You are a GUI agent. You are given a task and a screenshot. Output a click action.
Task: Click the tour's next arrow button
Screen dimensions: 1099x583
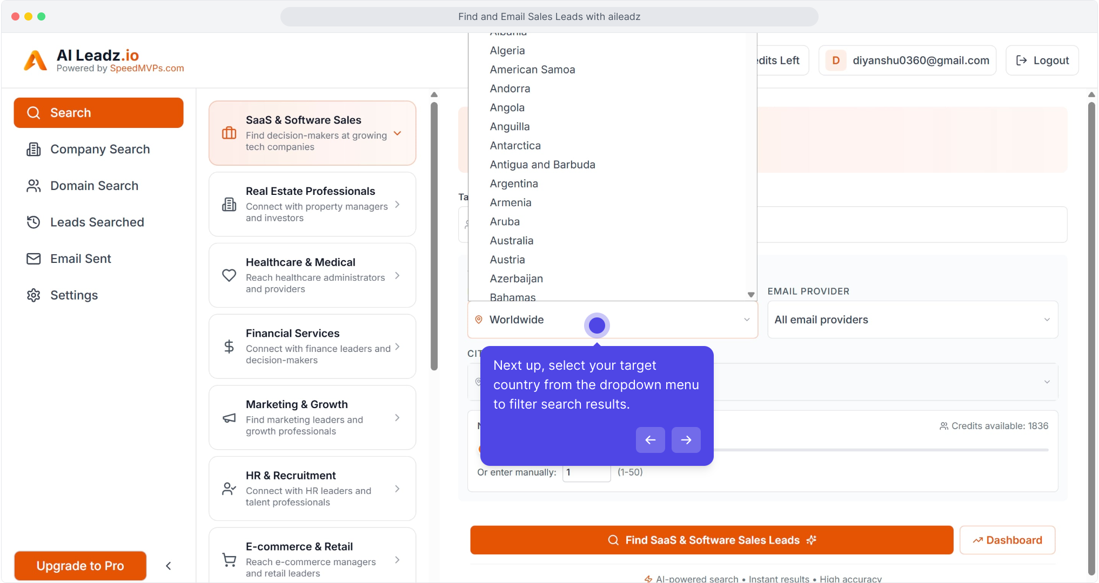point(686,440)
